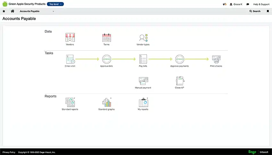Expand the Top level entity dropdown
The width and height of the screenshot is (272, 155).
[x=55, y=4]
